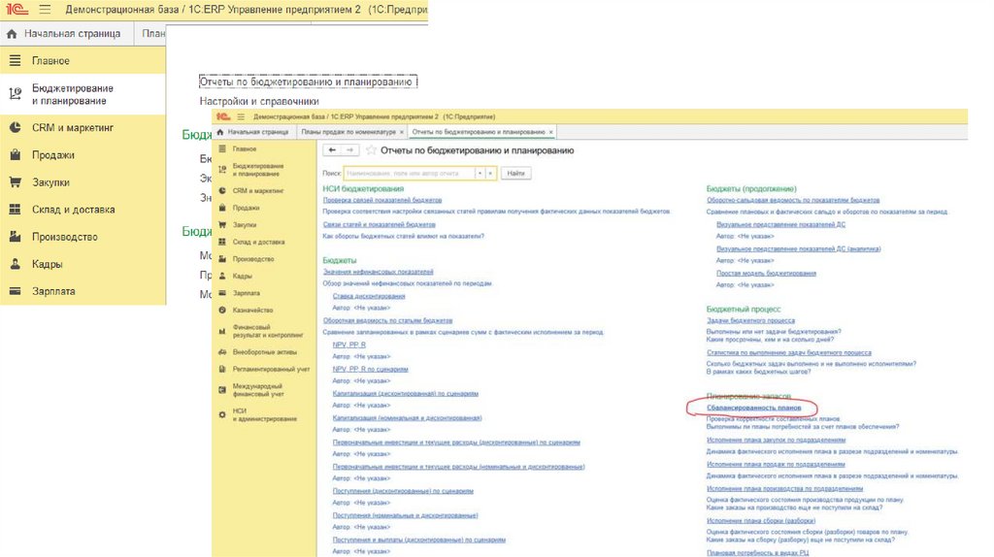Go back with the left arrow button
Screen dimensions: 994x557
(x=332, y=150)
